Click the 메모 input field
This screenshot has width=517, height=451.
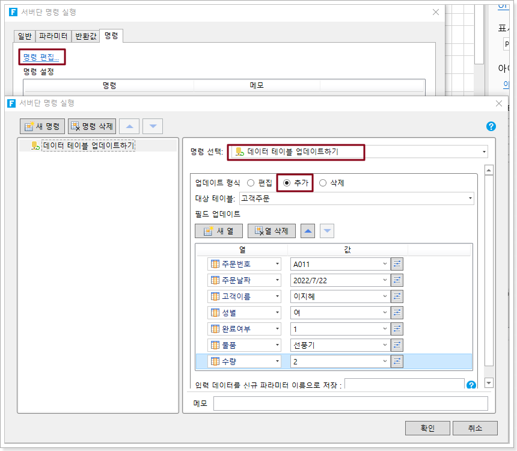click(350, 403)
